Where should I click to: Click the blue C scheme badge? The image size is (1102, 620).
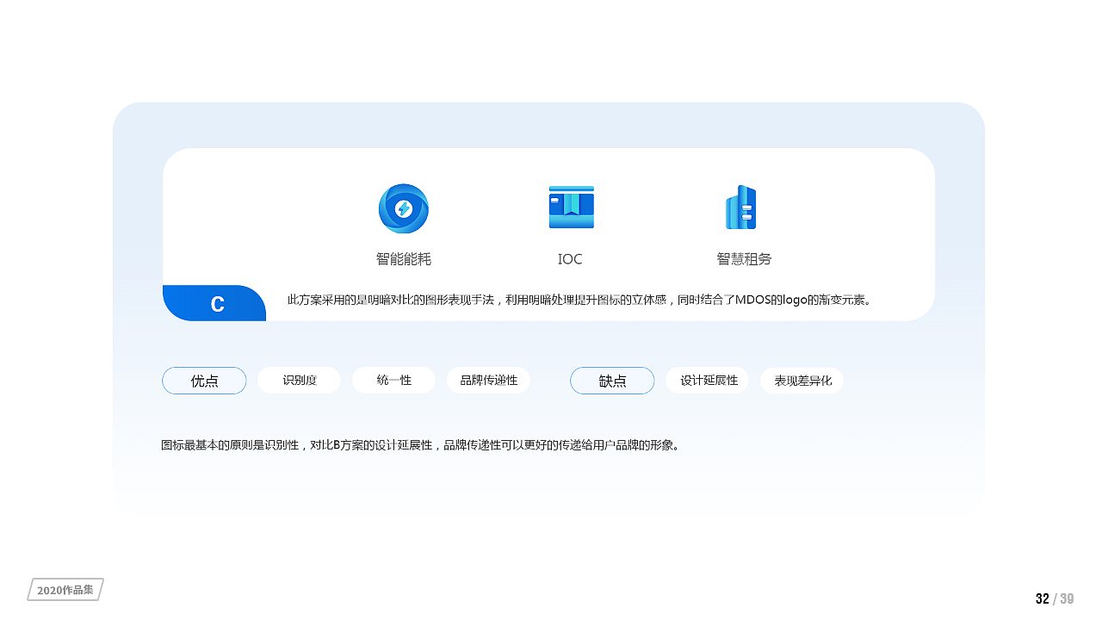click(214, 303)
